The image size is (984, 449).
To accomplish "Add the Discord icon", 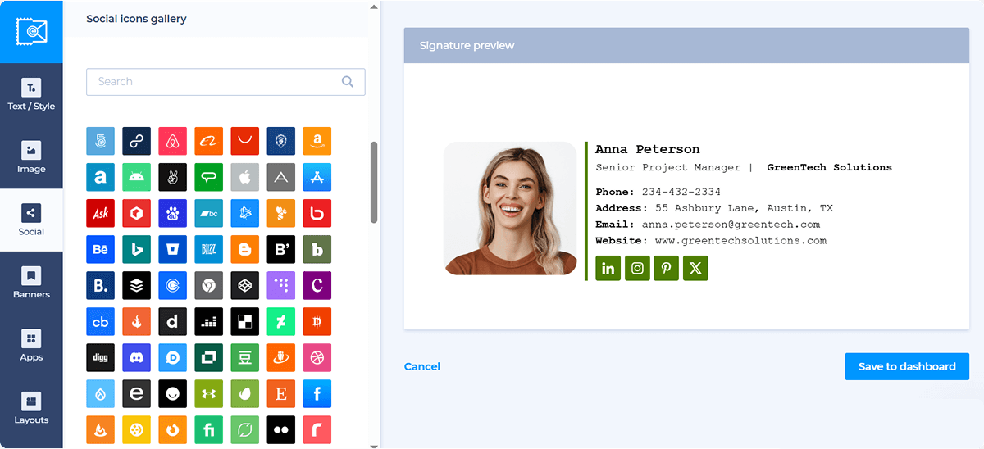I will coord(136,357).
